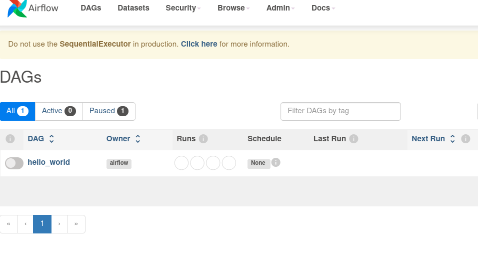Screen dimensions: 478x259
Task: Click info icon beside Last Run
Action: pyautogui.click(x=354, y=139)
